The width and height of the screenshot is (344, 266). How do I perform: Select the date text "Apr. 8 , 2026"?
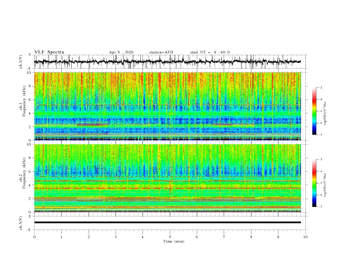coord(121,52)
